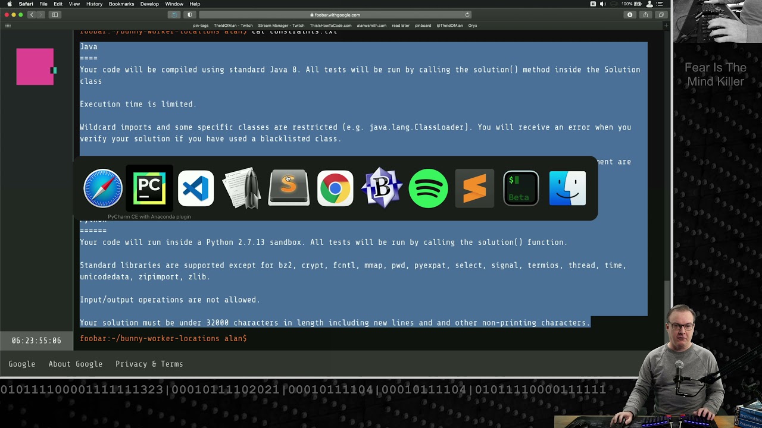The height and width of the screenshot is (428, 762).
Task: Select the BBEdit icon in switcher
Action: tap(382, 188)
